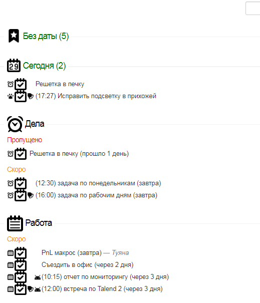Open task задача по рабочим дням
Image resolution: width=260 pixels, height=303 pixels.
[96, 195]
